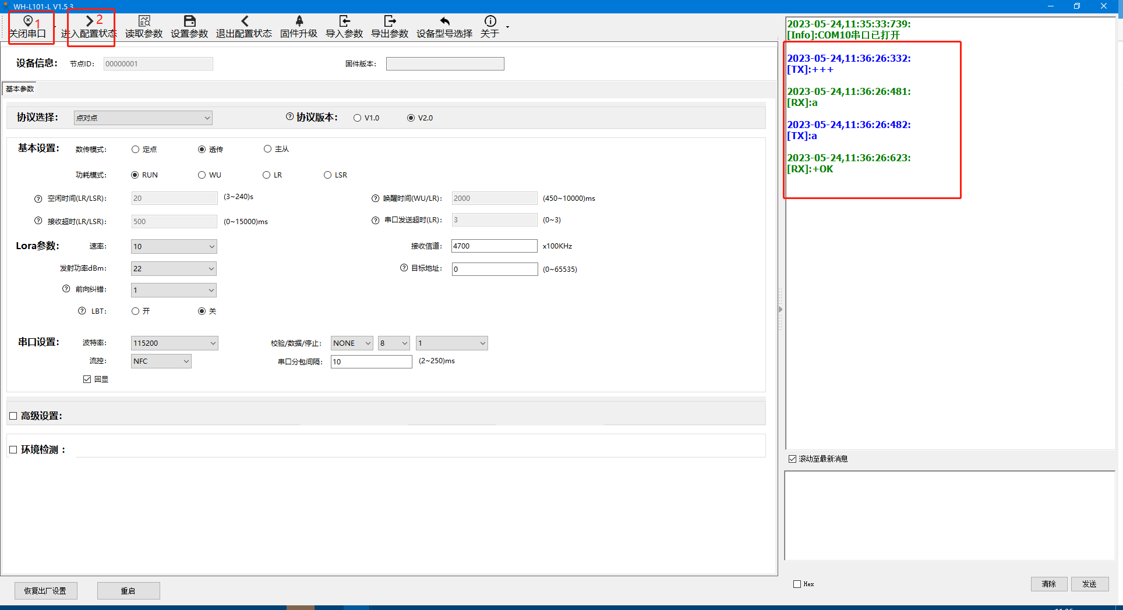Screen dimensions: 1123x610
Task: Uncheck the 回显 echo checkbox
Action: [x=87, y=380]
